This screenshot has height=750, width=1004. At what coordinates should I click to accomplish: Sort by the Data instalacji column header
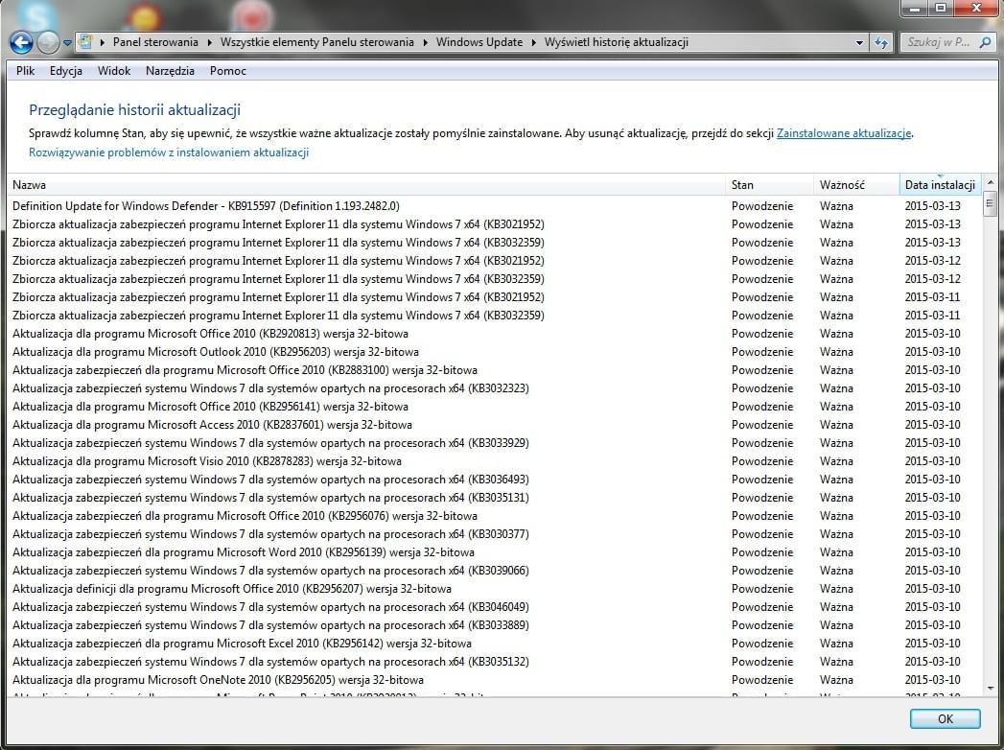click(940, 185)
